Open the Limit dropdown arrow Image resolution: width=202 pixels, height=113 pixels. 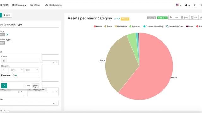tap(56, 103)
